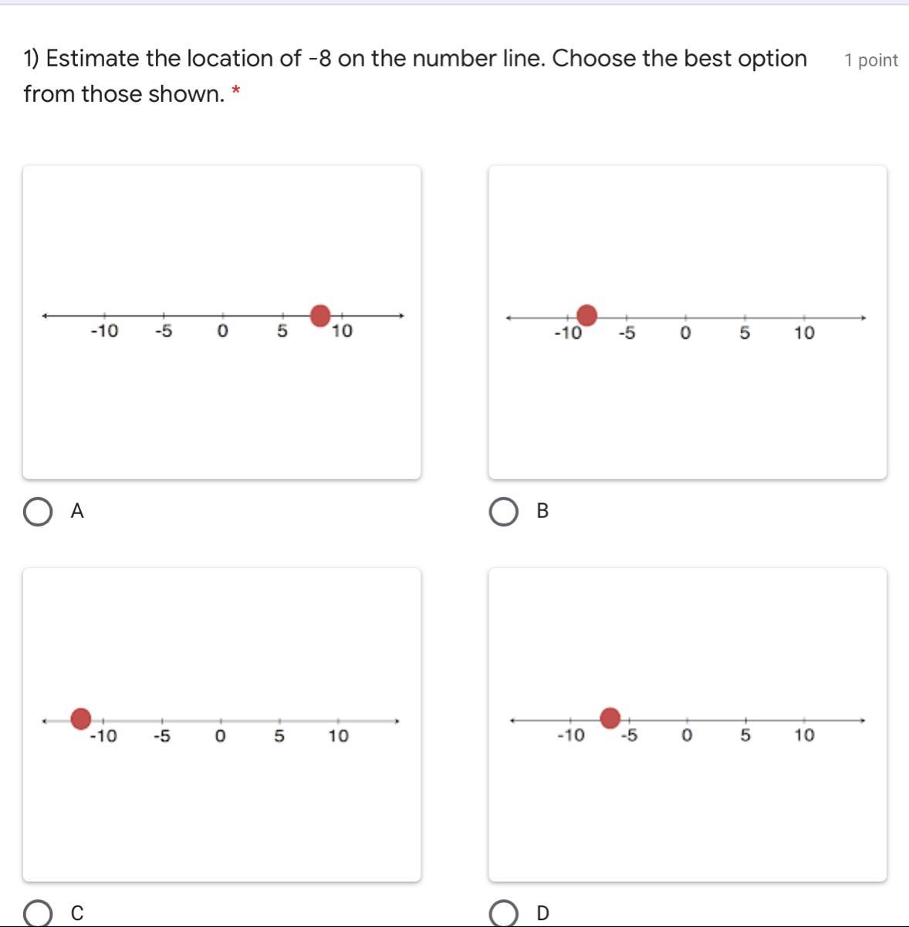This screenshot has height=927, width=909.
Task: Open the option C number line image
Action: click(x=222, y=725)
